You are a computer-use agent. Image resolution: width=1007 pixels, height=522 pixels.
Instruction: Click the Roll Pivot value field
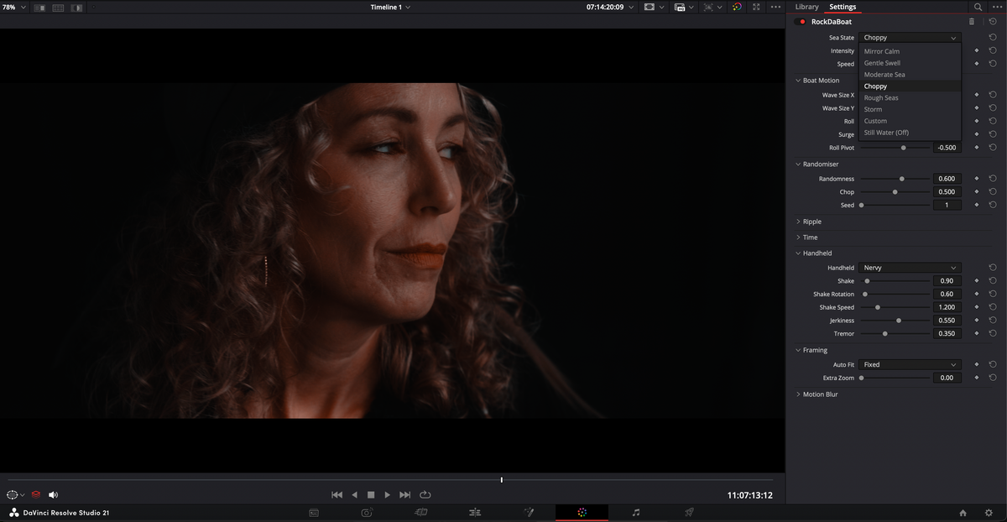(x=947, y=148)
